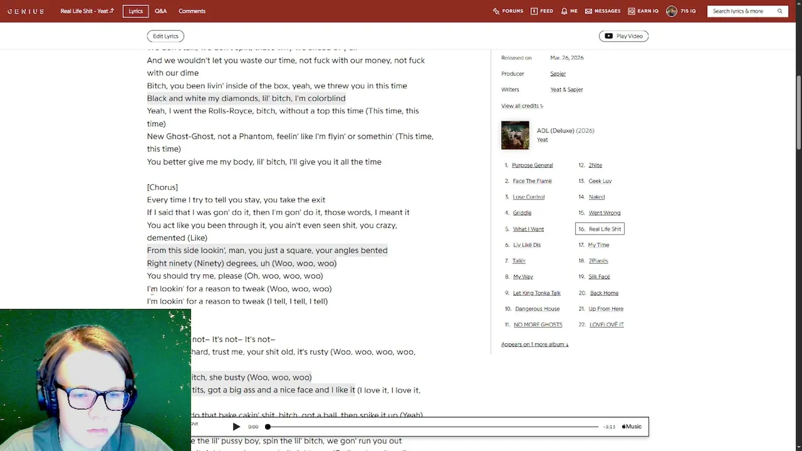Image resolution: width=802 pixels, height=451 pixels.
Task: Open track 20 Back Home
Action: (604, 293)
